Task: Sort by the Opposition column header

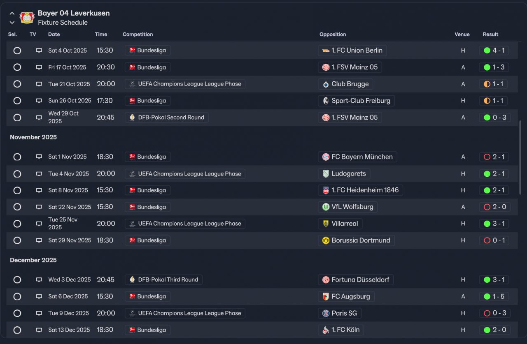Action: pyautogui.click(x=333, y=35)
